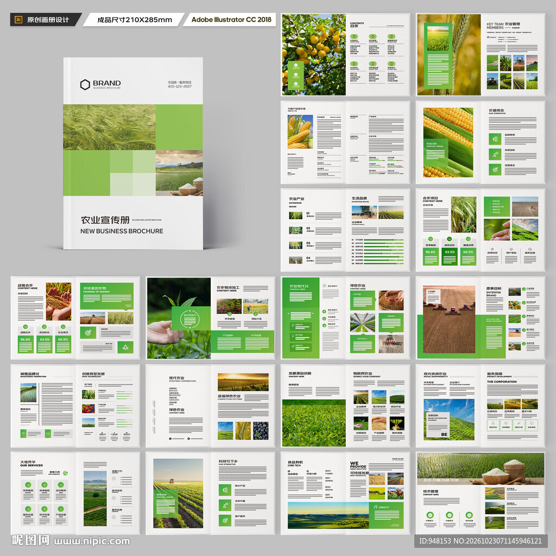Screen dimensions: 556x556
Task: Click the "400-123-4567" hotline number
Action: [179, 86]
